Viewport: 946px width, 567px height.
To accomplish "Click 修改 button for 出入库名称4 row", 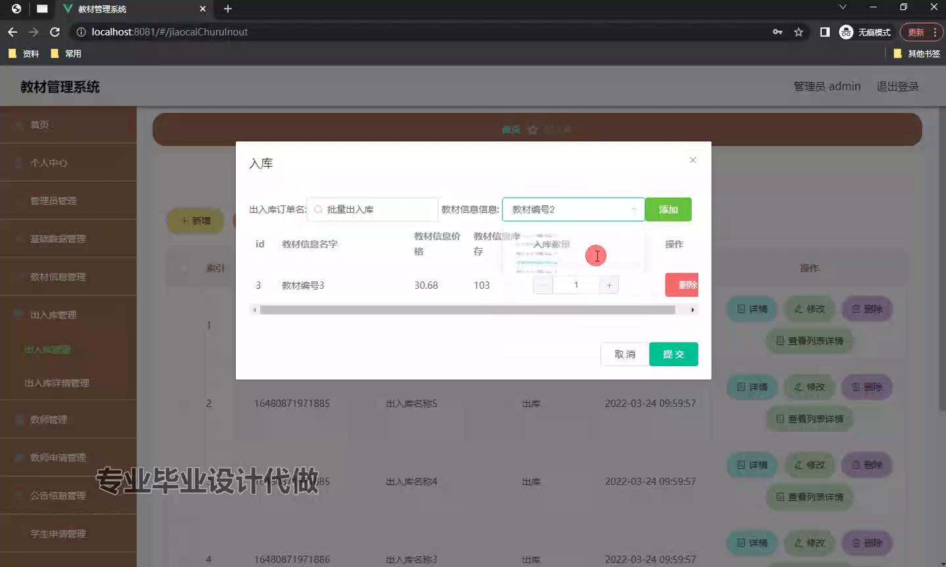I will pyautogui.click(x=809, y=465).
